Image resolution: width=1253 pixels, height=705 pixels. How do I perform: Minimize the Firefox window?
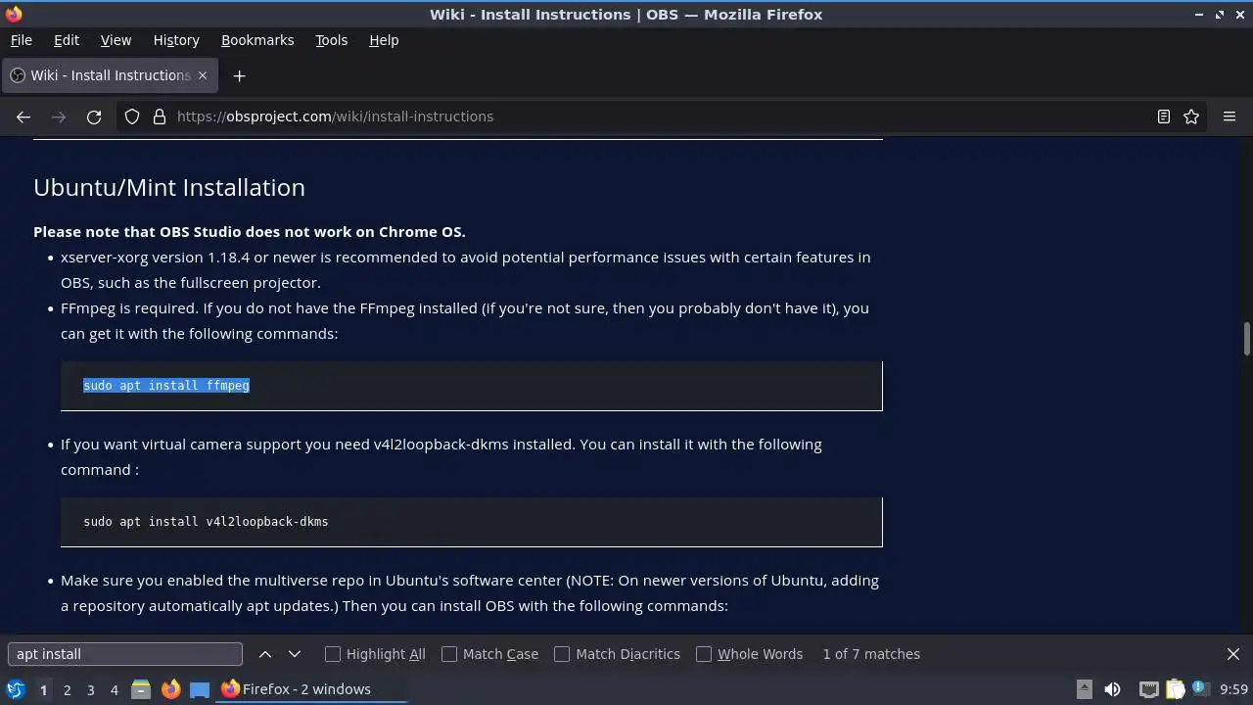[1199, 15]
